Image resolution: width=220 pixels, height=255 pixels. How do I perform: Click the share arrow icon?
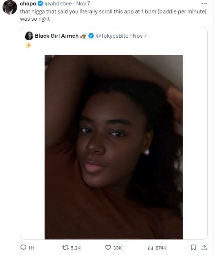coord(204,248)
